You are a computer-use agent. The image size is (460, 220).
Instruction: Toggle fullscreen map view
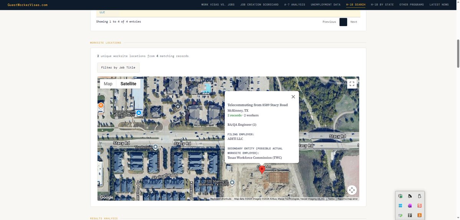352,84
